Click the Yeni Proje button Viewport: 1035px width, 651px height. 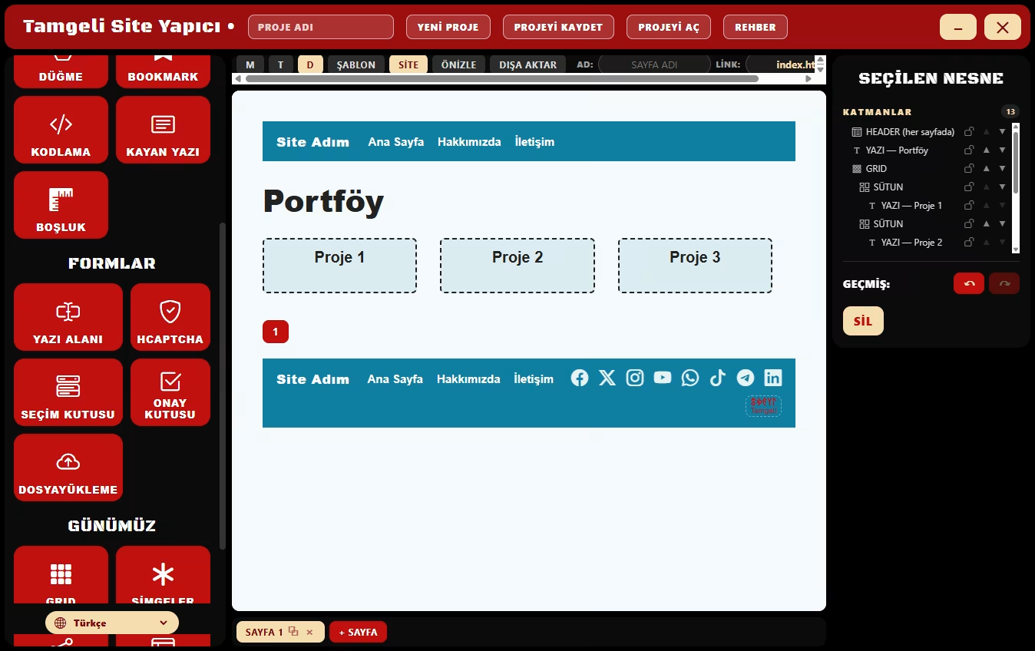pyautogui.click(x=448, y=27)
